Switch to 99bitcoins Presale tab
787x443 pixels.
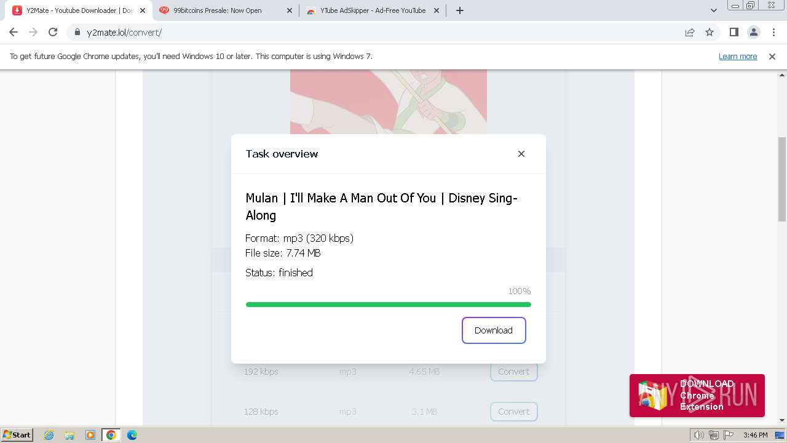(x=225, y=10)
